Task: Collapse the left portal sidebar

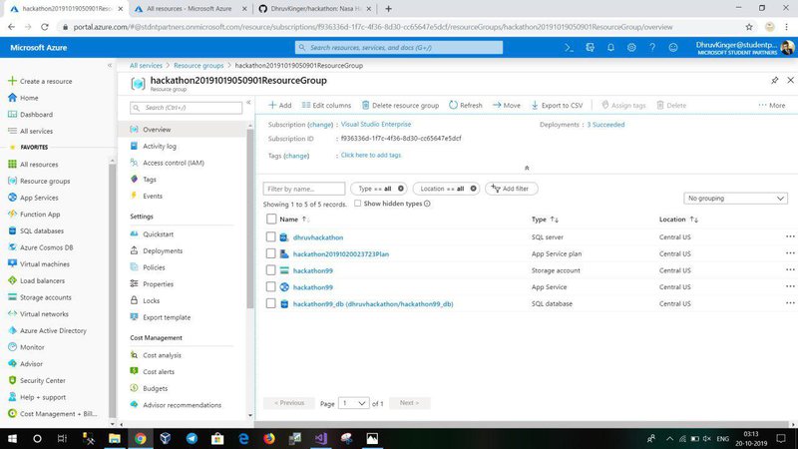Action: coord(110,65)
